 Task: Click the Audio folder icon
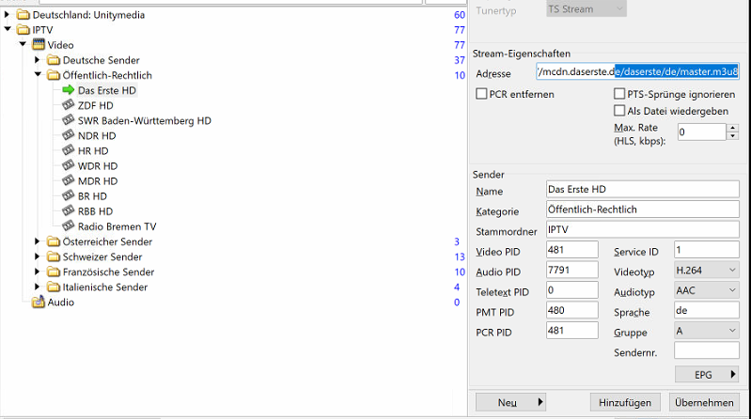click(x=39, y=303)
